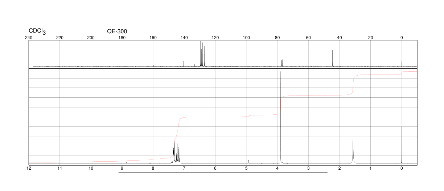Click the 10 ppm proton axis label

click(x=91, y=168)
